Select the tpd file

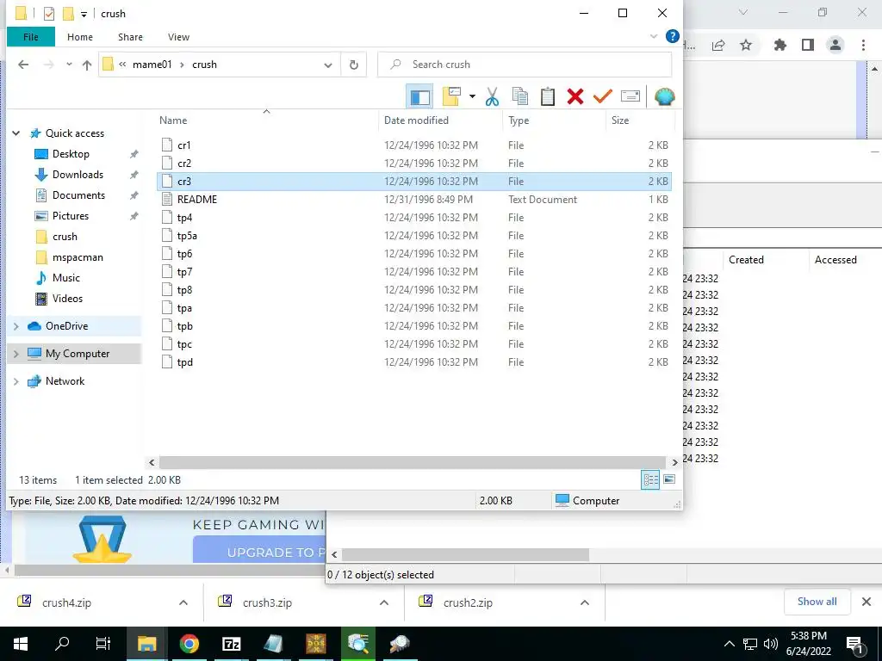(x=414, y=362)
